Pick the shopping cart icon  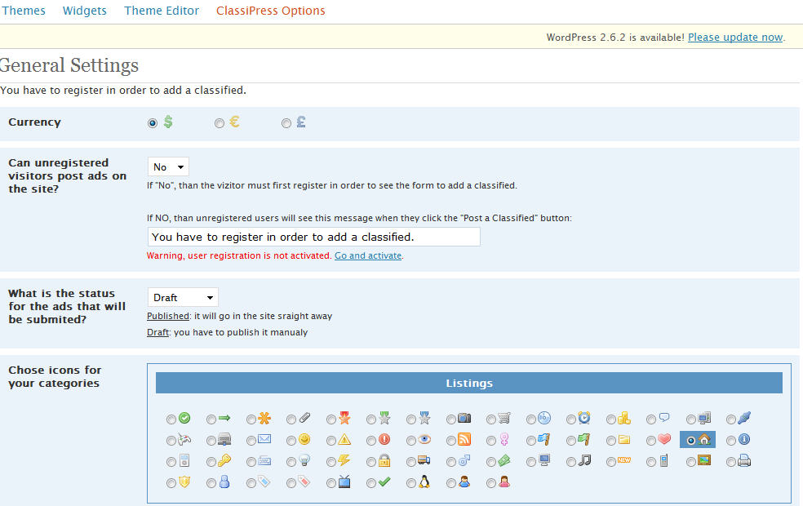[x=504, y=419]
